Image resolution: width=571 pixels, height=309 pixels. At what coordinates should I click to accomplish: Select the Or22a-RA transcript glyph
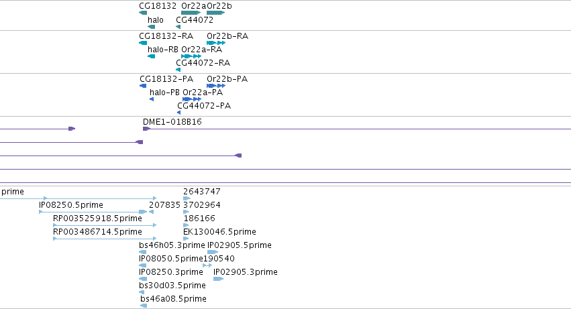(x=191, y=56)
